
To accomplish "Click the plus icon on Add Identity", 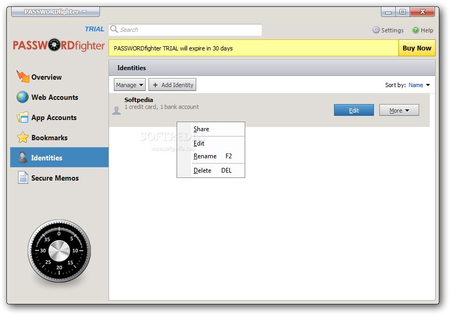I will 155,85.
